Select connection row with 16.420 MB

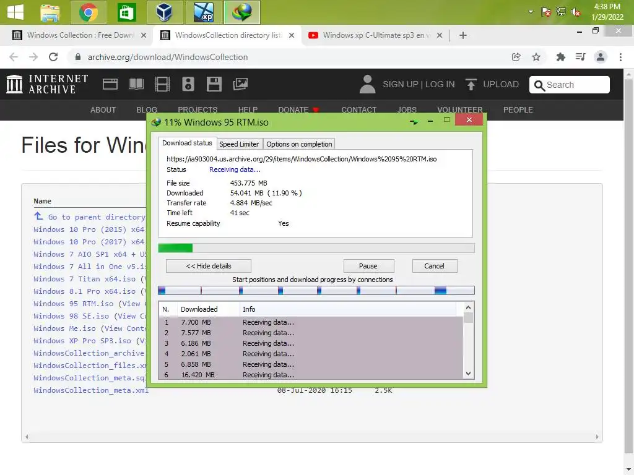[x=310, y=375]
